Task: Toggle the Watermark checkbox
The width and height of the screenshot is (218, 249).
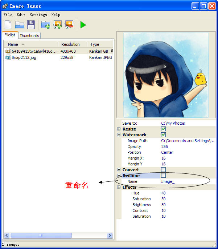Action: [163, 134]
